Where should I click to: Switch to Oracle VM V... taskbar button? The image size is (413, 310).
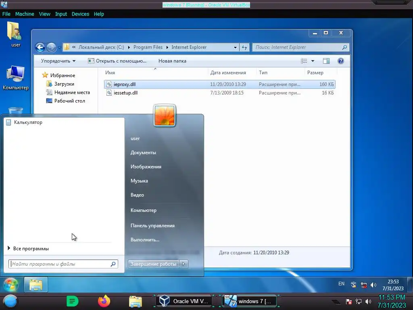184,301
